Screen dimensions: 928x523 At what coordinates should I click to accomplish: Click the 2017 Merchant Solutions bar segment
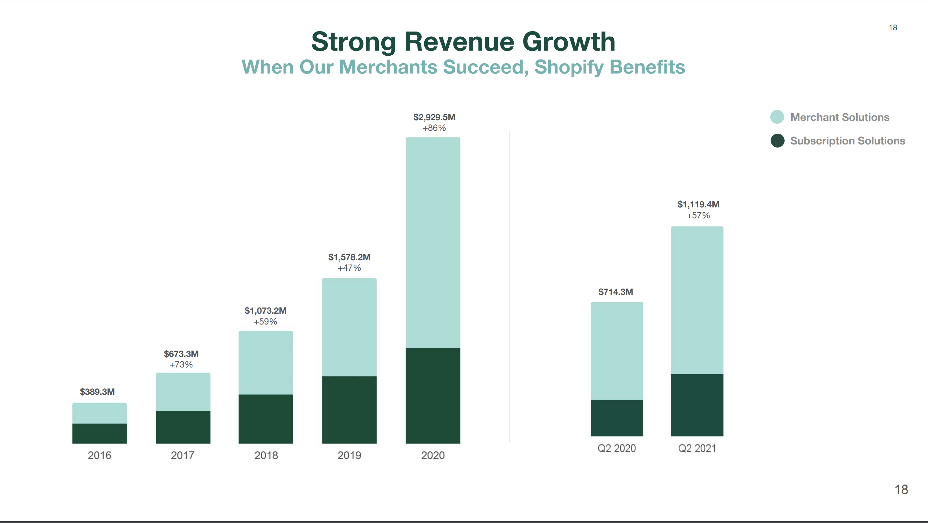[x=183, y=392]
